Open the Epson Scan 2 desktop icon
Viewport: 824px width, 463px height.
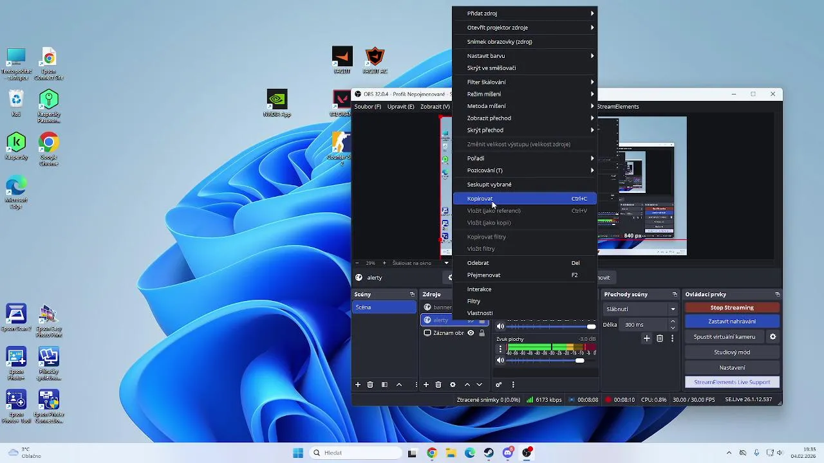click(x=16, y=318)
